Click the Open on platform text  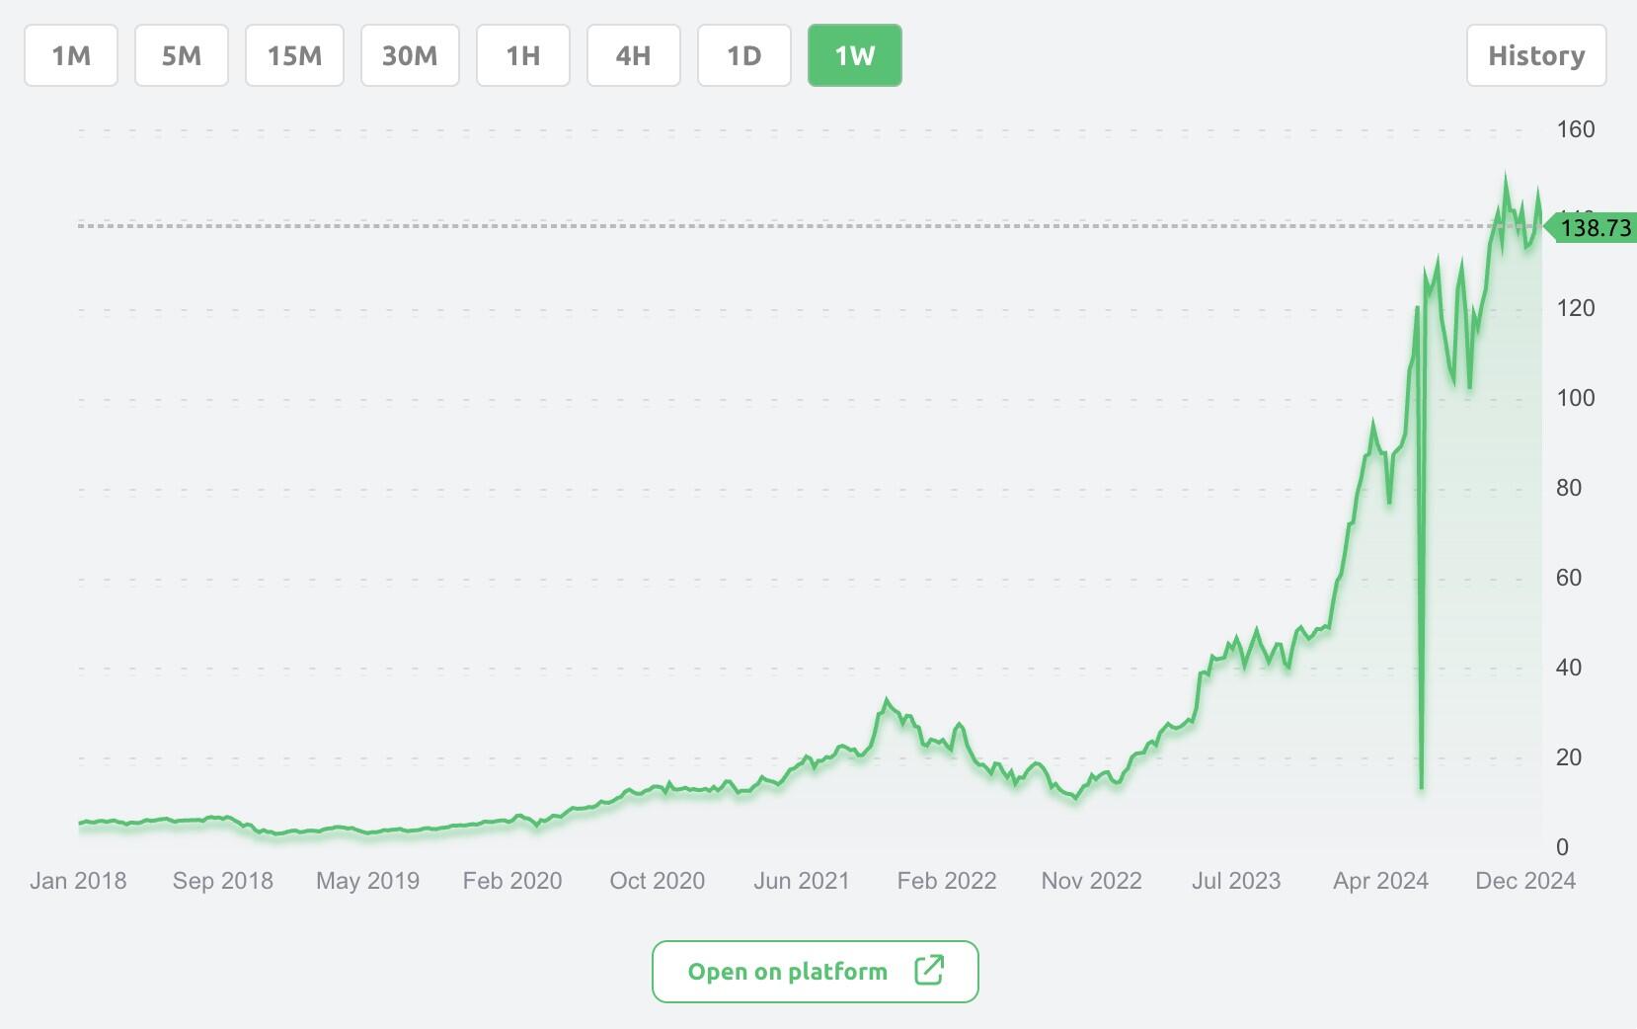788,972
